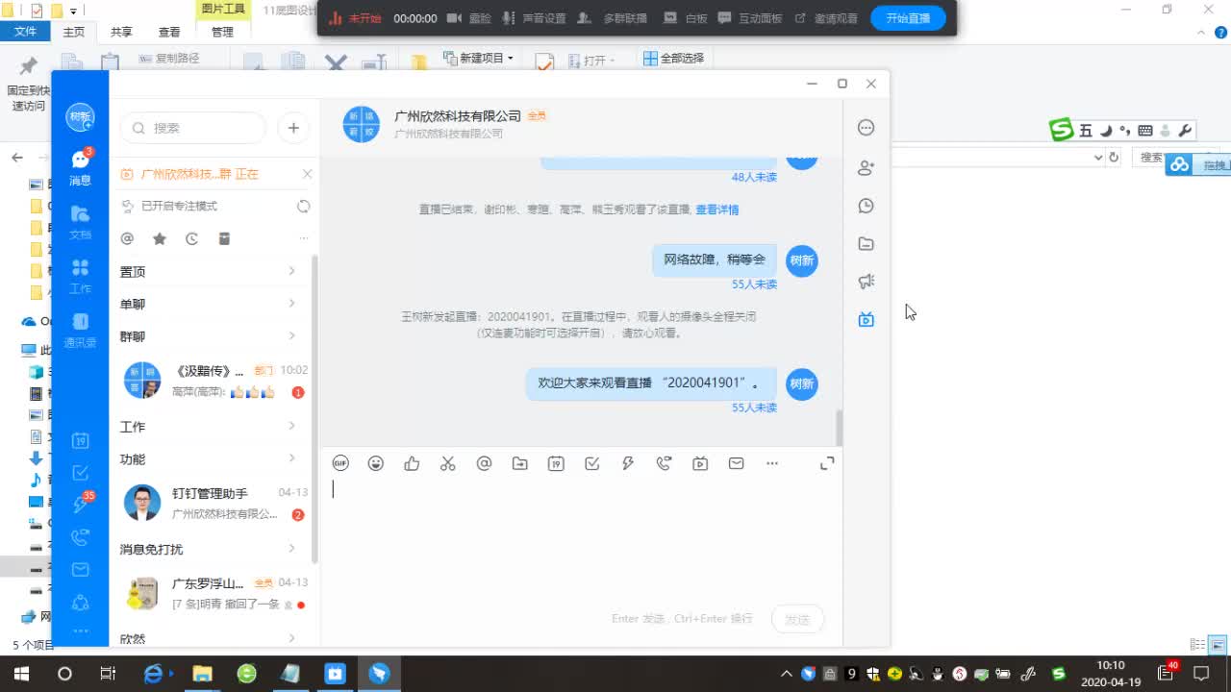Click the refresh icon beside 已开启专注模式

pos(303,206)
